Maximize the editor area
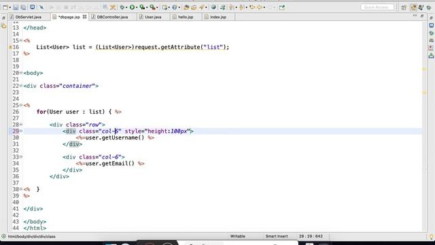Screen dimensions: 435x245 click(422, 16)
